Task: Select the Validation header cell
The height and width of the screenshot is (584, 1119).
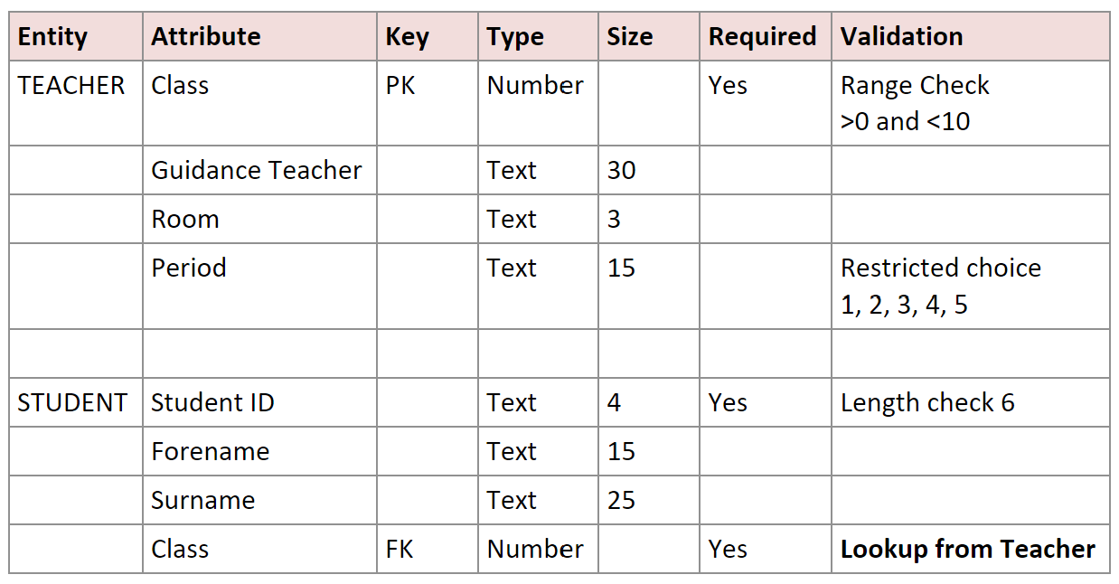Action: (901, 37)
